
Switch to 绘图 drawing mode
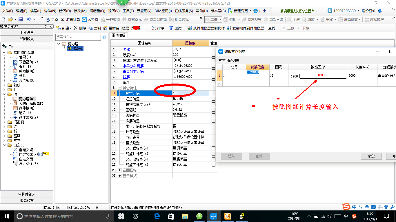(52, 19)
